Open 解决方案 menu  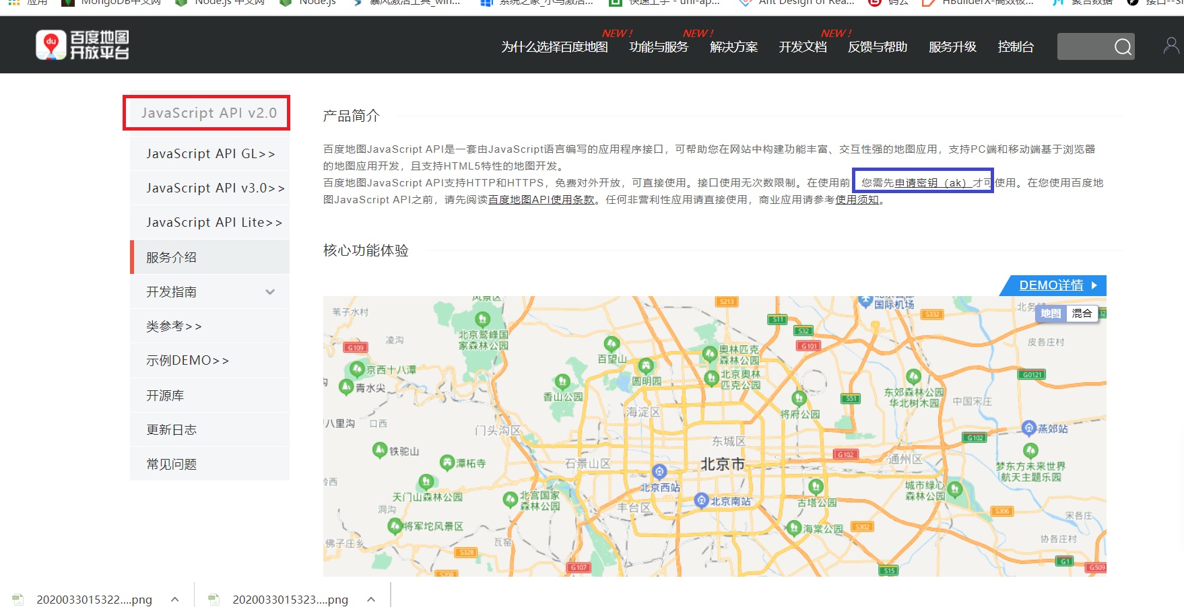(733, 46)
